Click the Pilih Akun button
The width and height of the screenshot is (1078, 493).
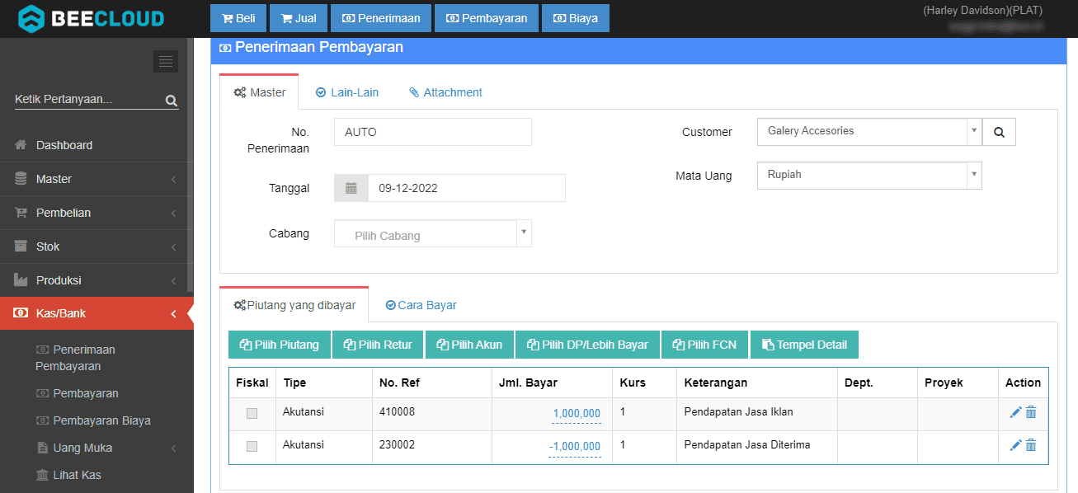(x=469, y=345)
